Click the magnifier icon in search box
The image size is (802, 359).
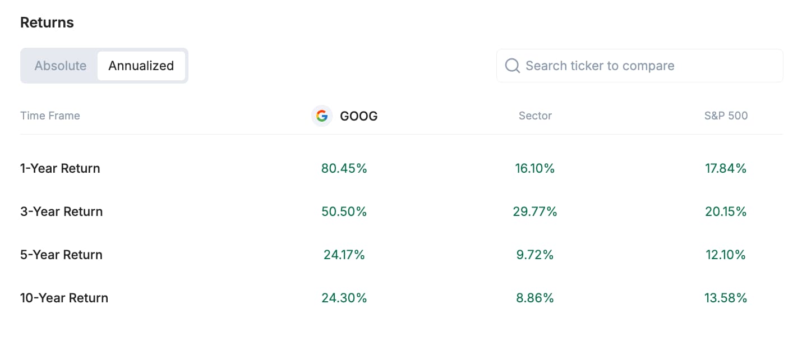point(512,66)
